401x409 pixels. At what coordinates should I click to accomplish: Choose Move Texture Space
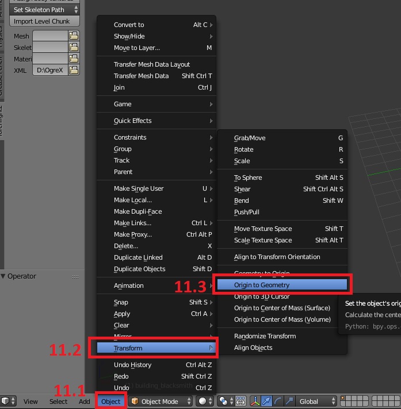282,229
